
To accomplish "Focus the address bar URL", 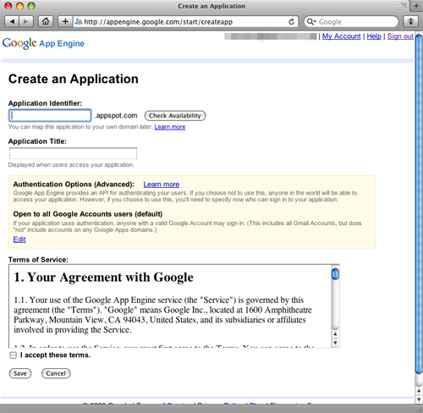I will [x=184, y=22].
